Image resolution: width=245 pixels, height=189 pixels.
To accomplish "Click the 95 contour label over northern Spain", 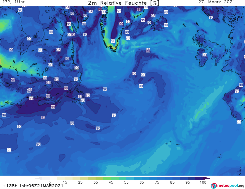I will pos(237,91).
